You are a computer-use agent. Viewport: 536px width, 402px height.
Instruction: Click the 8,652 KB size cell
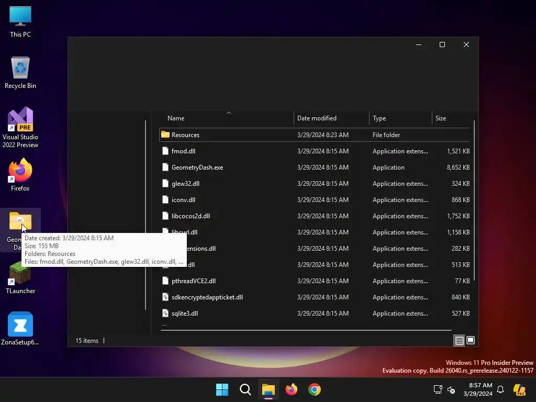(458, 167)
